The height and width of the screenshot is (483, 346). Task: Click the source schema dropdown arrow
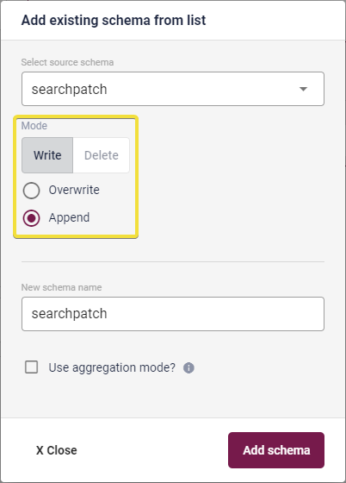303,89
